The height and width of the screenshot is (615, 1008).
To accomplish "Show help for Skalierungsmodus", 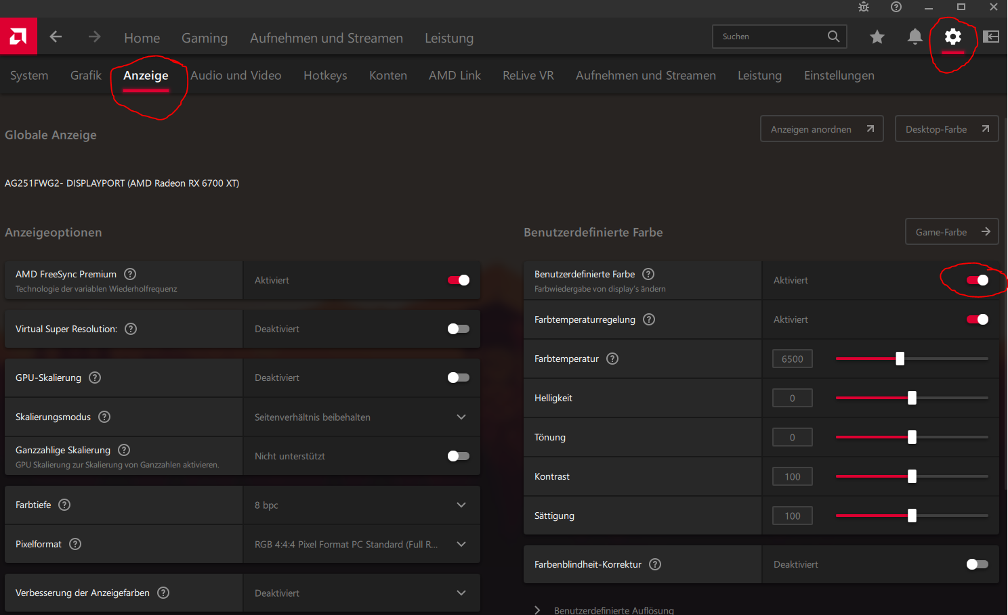I will coord(104,417).
